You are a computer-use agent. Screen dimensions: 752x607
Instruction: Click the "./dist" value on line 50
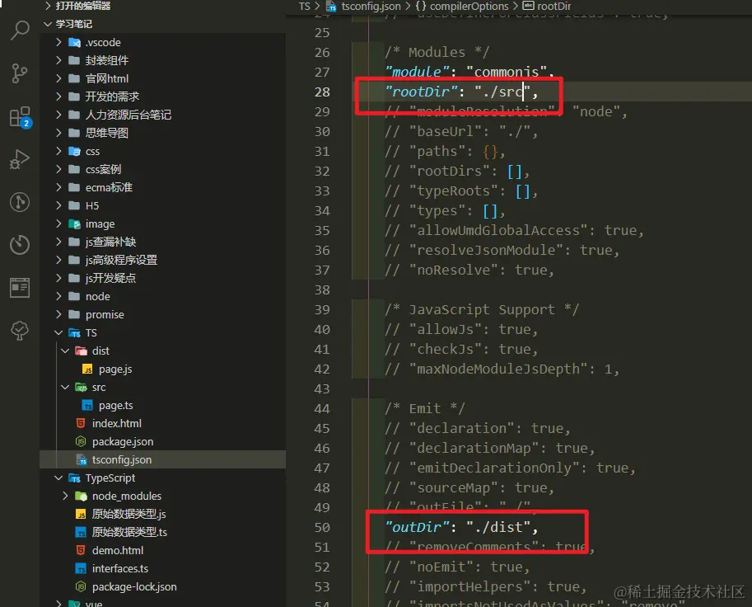pos(497,527)
